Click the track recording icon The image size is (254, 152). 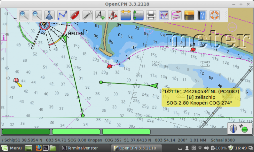pyautogui.click(x=177, y=15)
